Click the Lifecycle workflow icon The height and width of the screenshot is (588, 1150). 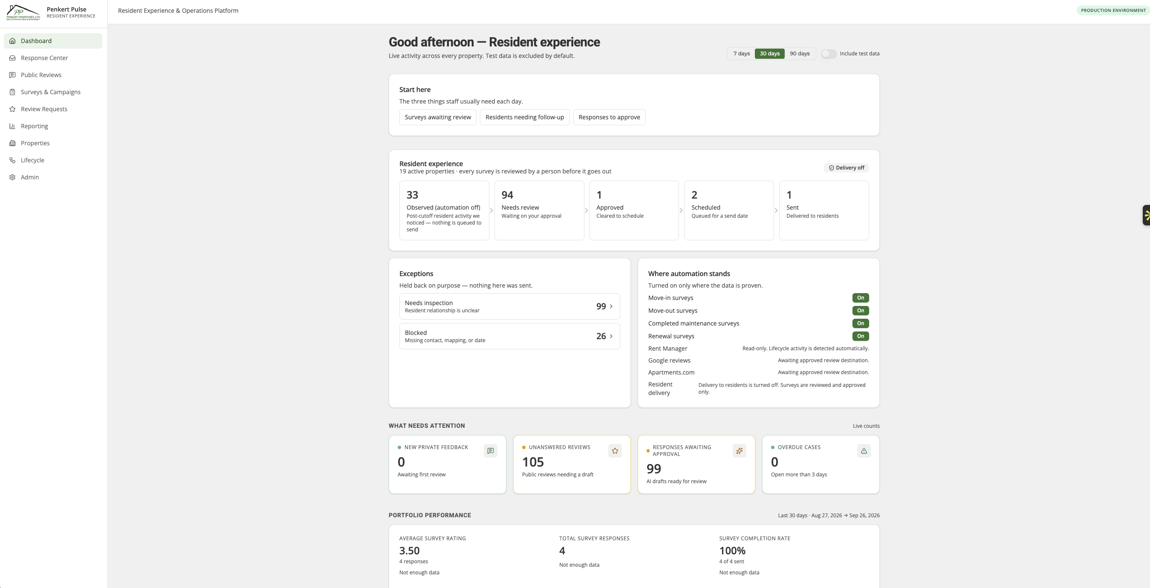12,160
